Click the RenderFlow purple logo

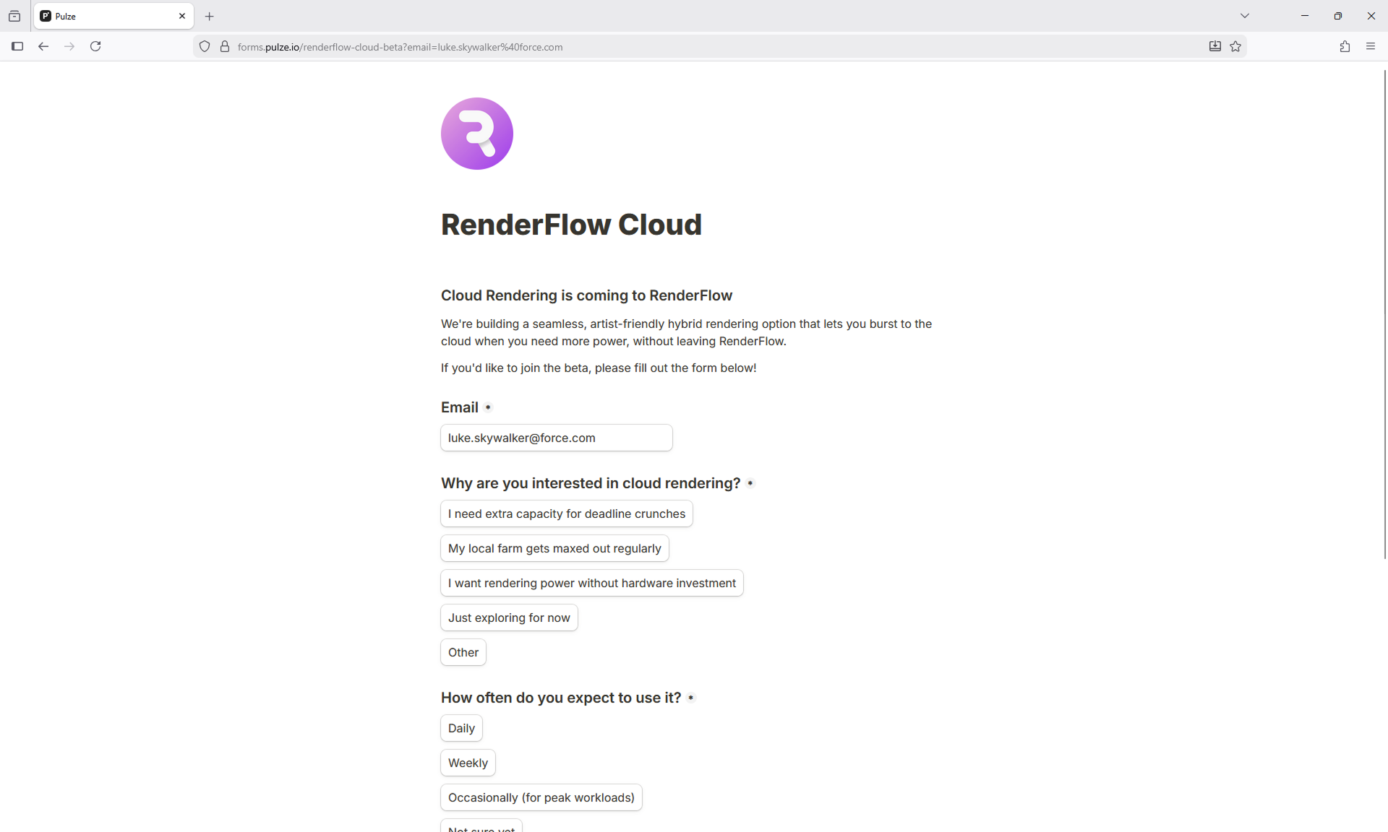[477, 134]
